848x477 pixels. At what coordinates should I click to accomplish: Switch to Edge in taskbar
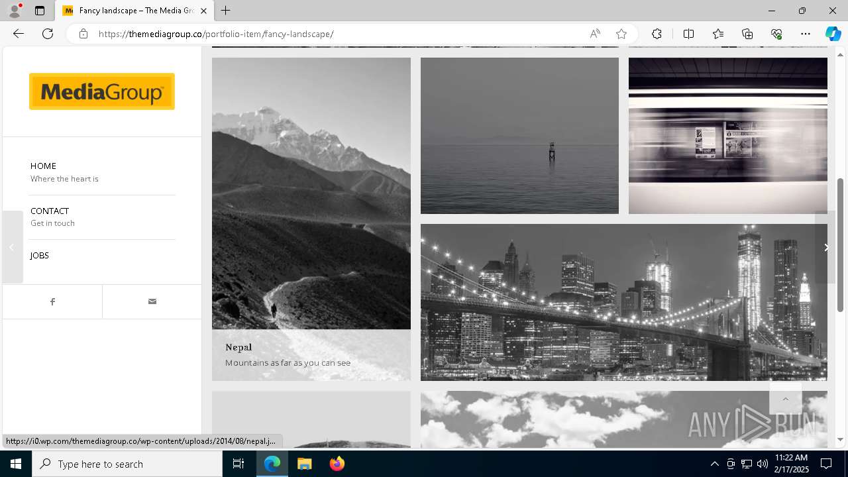click(272, 464)
